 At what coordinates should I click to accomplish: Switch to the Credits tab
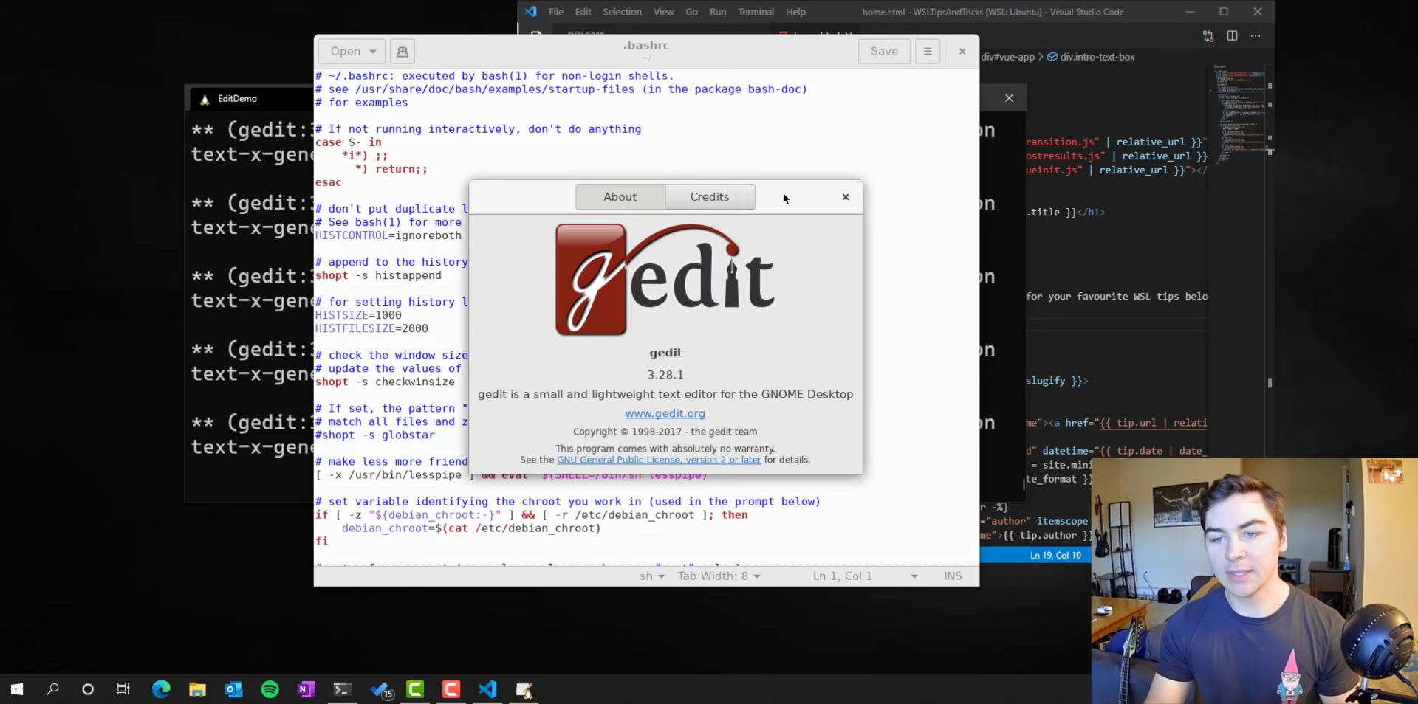pyautogui.click(x=709, y=197)
